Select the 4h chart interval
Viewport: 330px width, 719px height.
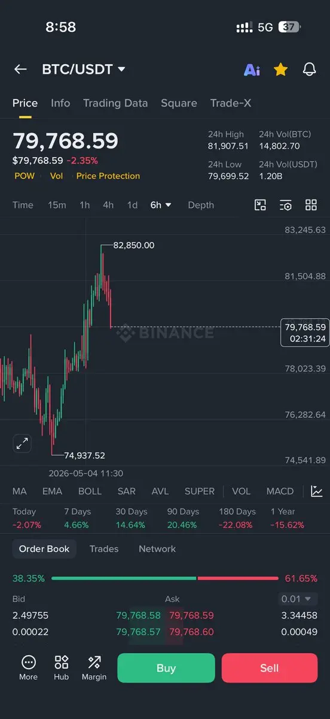pos(108,205)
